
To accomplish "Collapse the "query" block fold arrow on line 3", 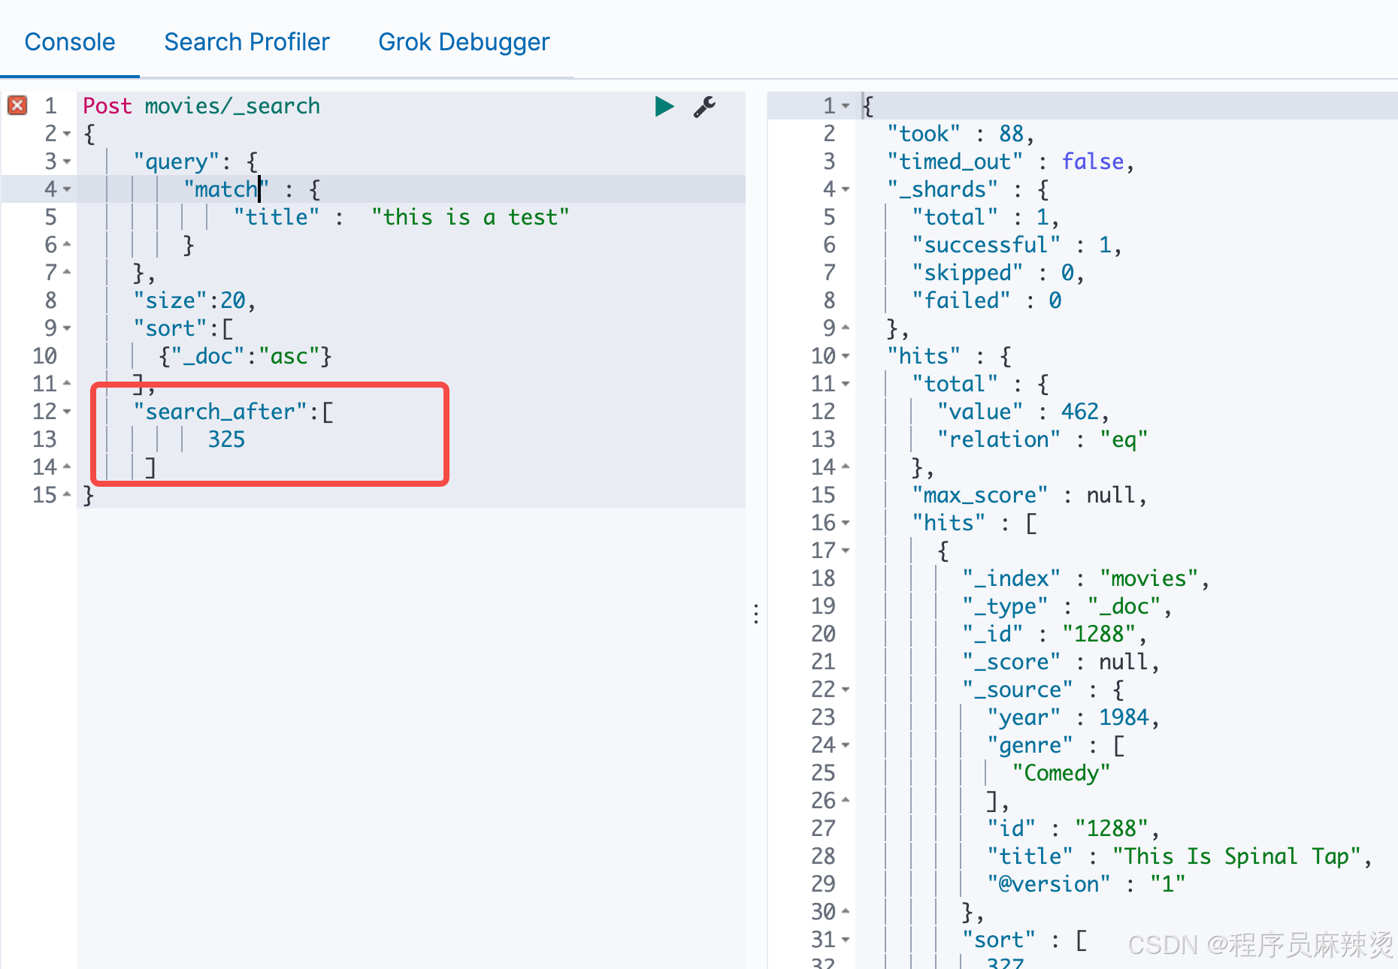I will [x=67, y=161].
